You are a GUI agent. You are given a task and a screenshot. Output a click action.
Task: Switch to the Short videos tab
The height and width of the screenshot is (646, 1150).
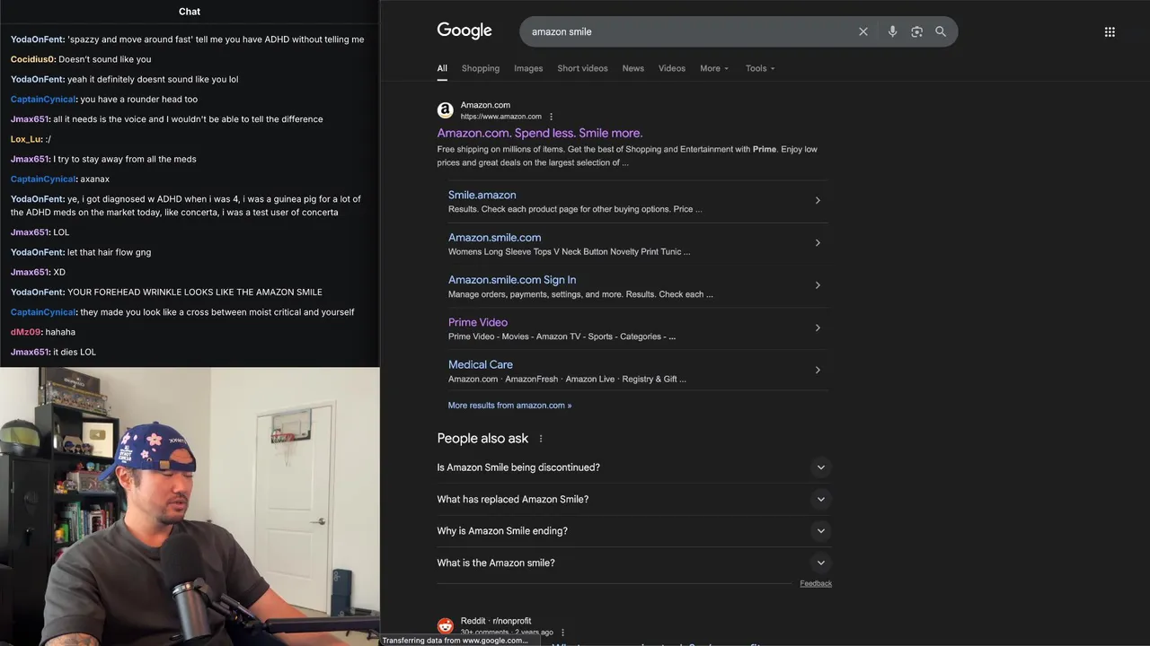(x=582, y=68)
